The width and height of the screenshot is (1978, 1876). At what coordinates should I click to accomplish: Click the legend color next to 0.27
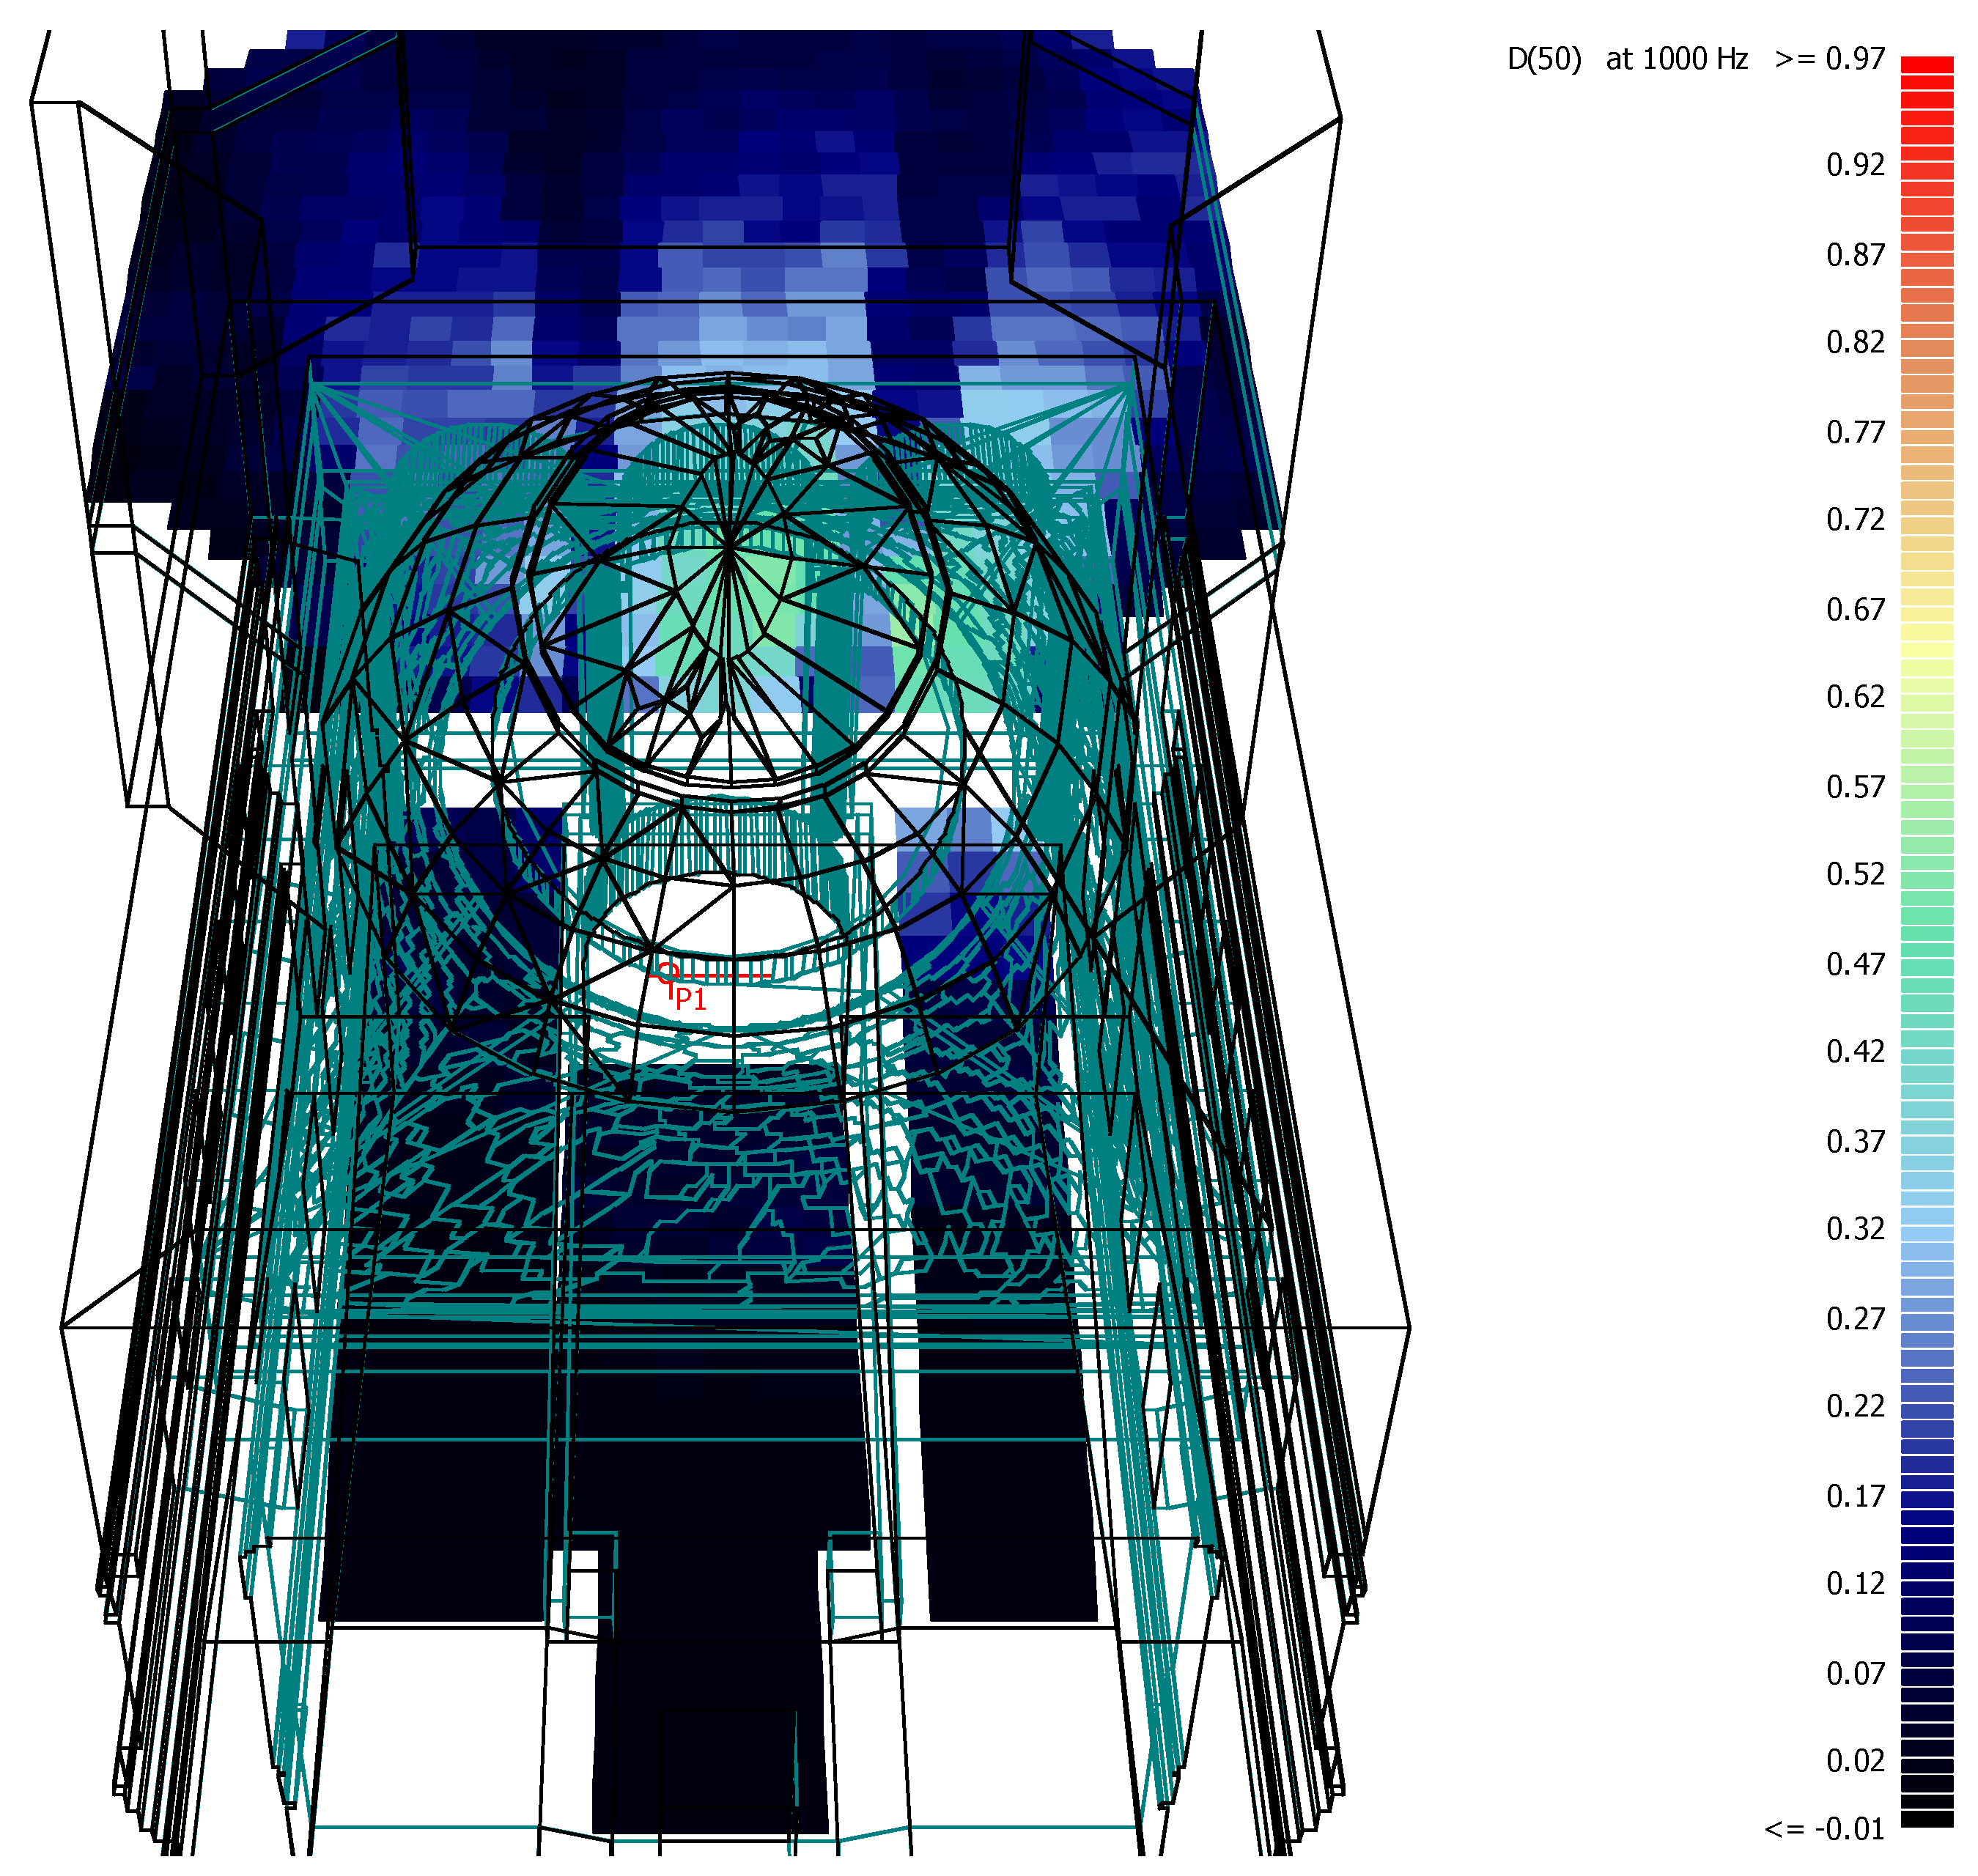1926,1321
